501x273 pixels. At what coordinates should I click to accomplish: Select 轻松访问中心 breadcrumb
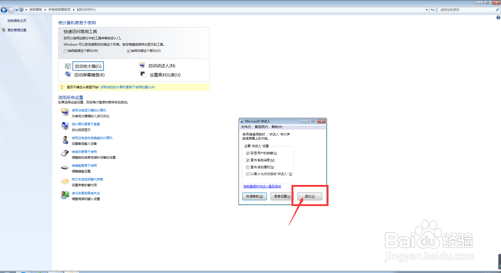[x=86, y=10]
